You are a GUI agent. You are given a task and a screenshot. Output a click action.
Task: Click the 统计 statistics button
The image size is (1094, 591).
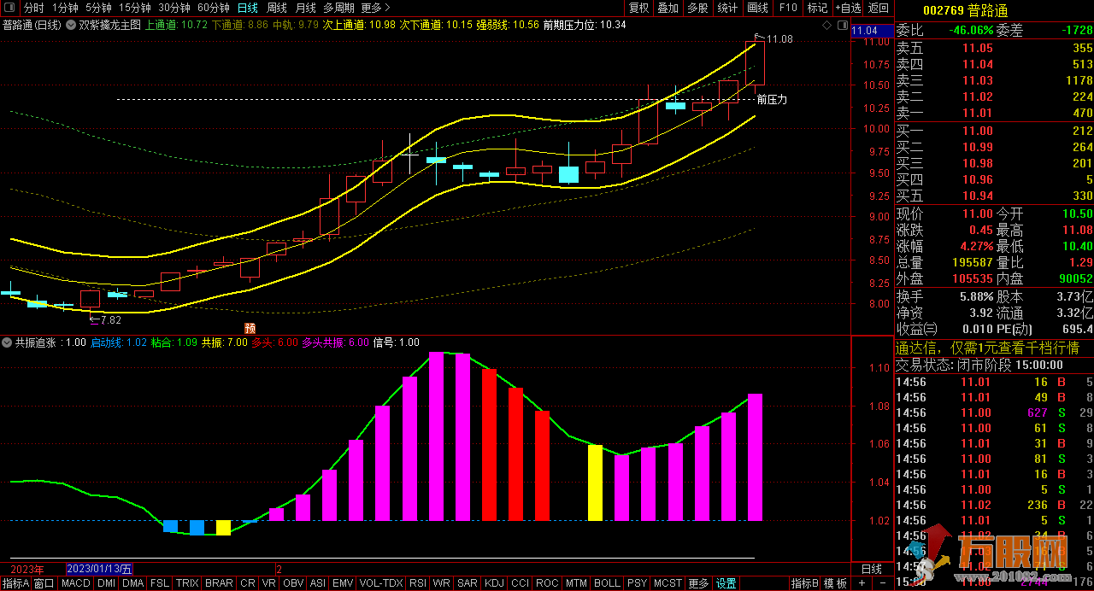point(727,8)
